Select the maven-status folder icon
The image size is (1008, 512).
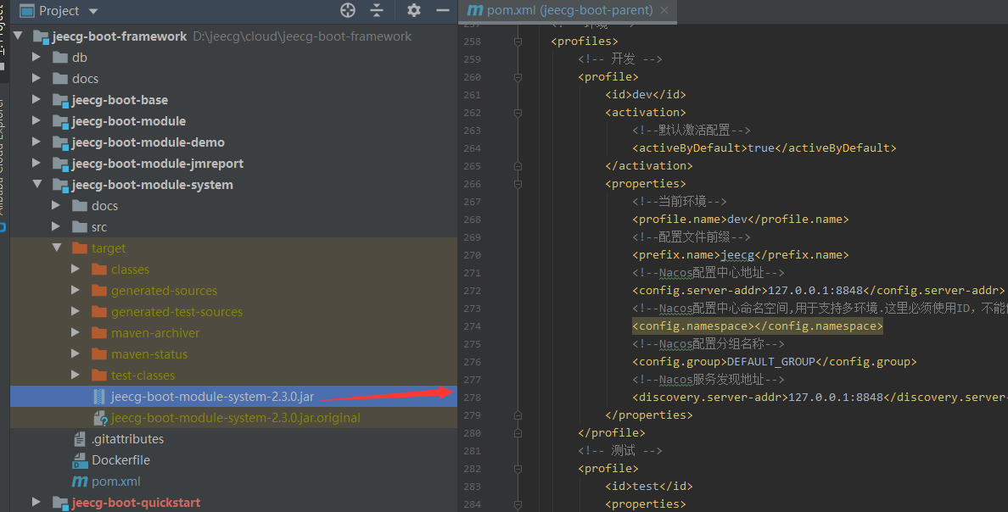click(99, 354)
